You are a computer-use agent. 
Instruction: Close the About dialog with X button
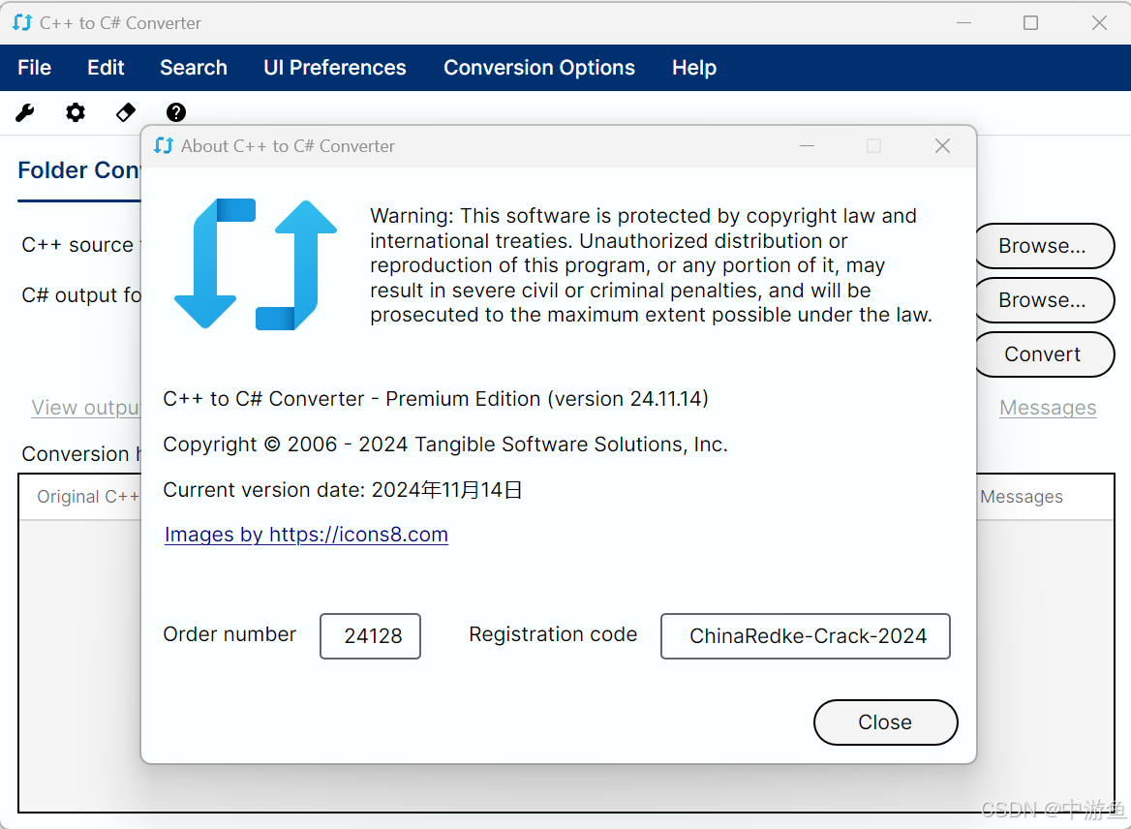coord(942,146)
